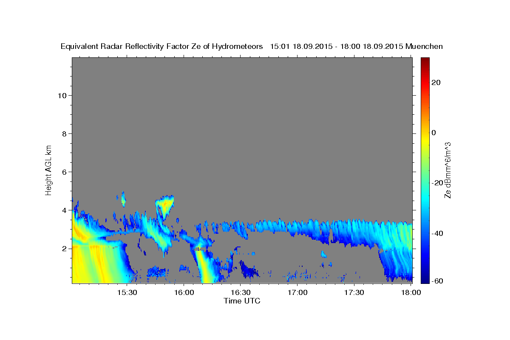This screenshot has width=510, height=340.
Task: Click the dark blue bottom of the colorbar
Action: click(x=425, y=278)
